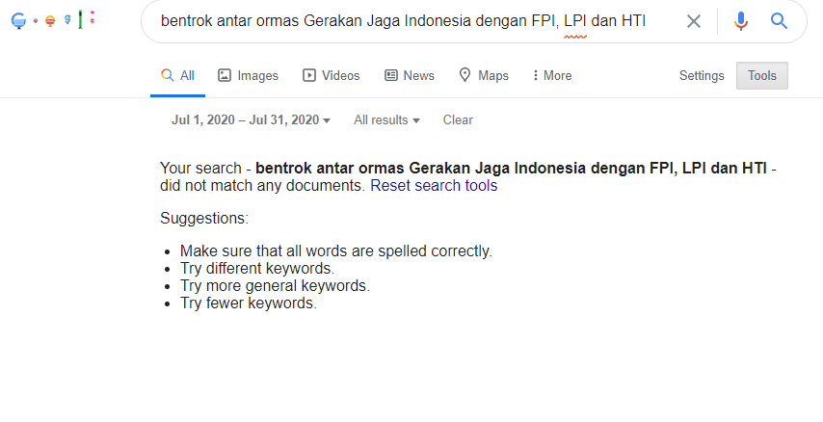Switch to the Maps tab
Screen dimensions: 823x422
click(484, 75)
